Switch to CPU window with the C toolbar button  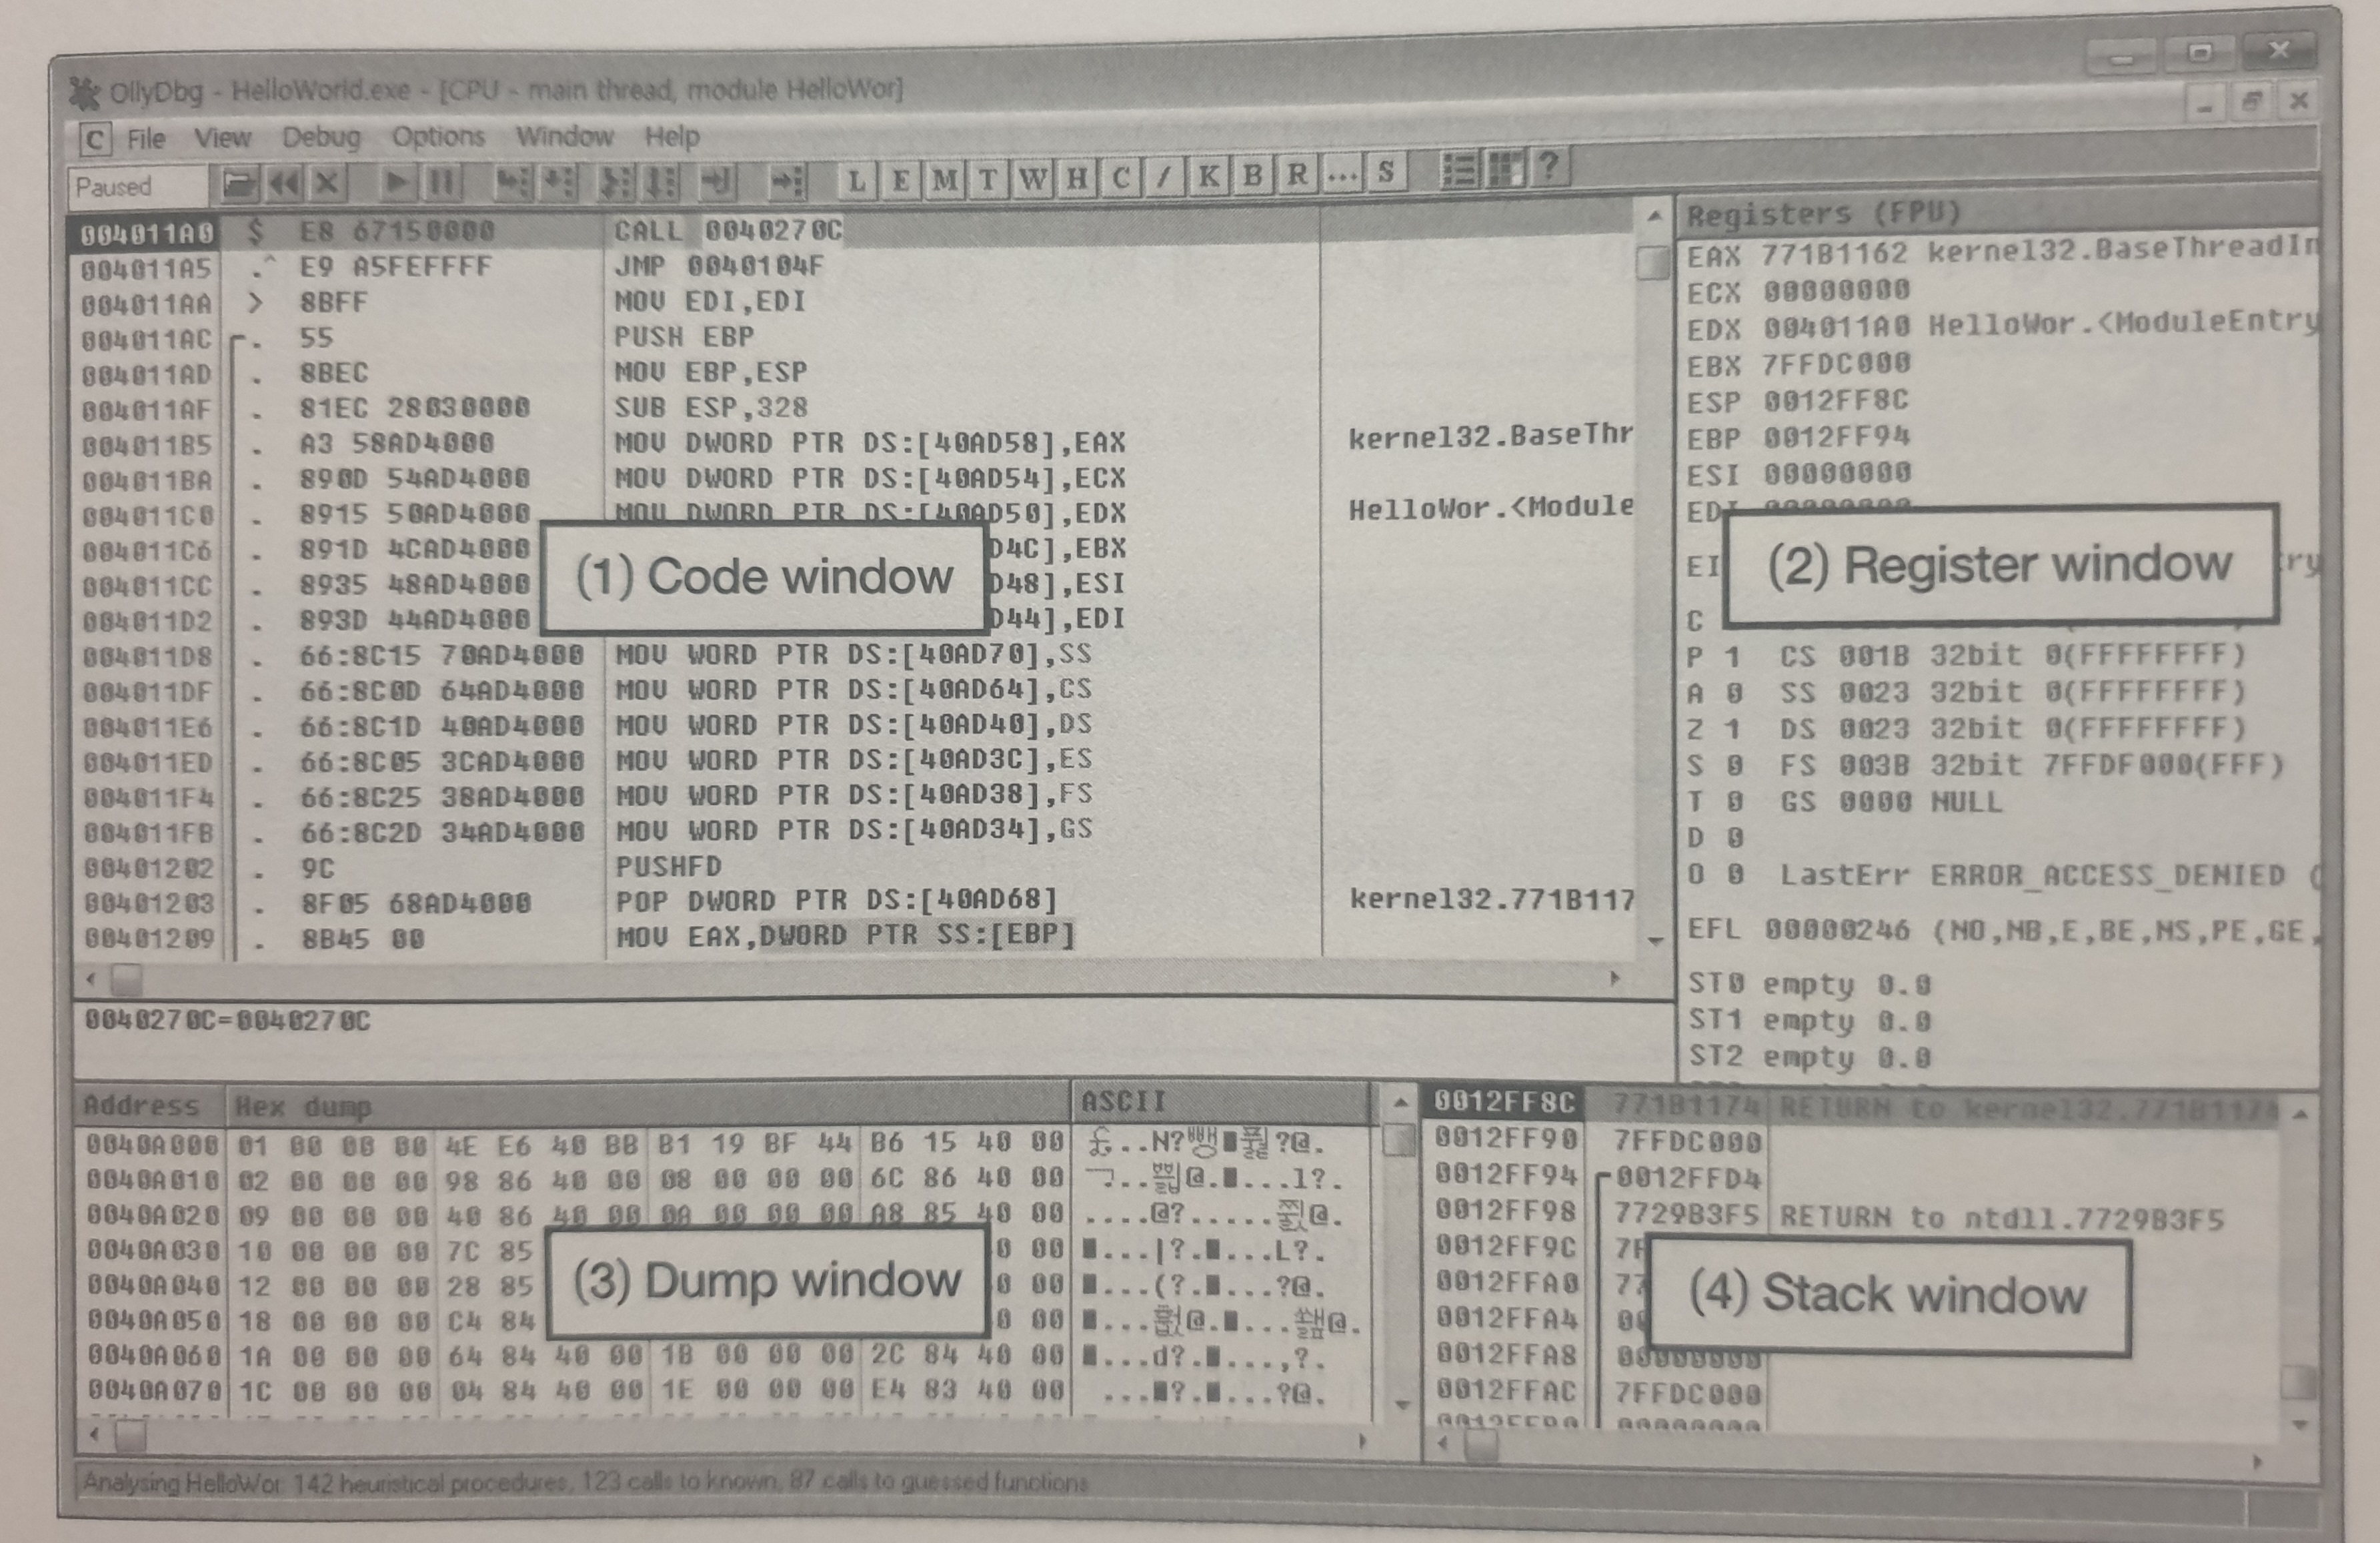coord(1121,178)
